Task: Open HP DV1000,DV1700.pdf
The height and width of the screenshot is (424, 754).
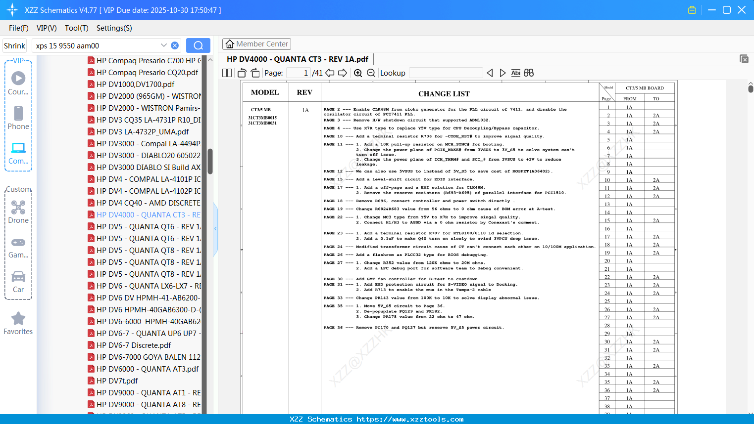Action: pyautogui.click(x=131, y=84)
